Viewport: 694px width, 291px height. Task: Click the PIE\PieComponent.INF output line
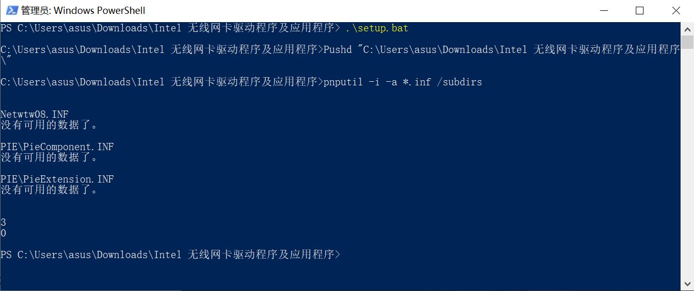pyautogui.click(x=57, y=147)
